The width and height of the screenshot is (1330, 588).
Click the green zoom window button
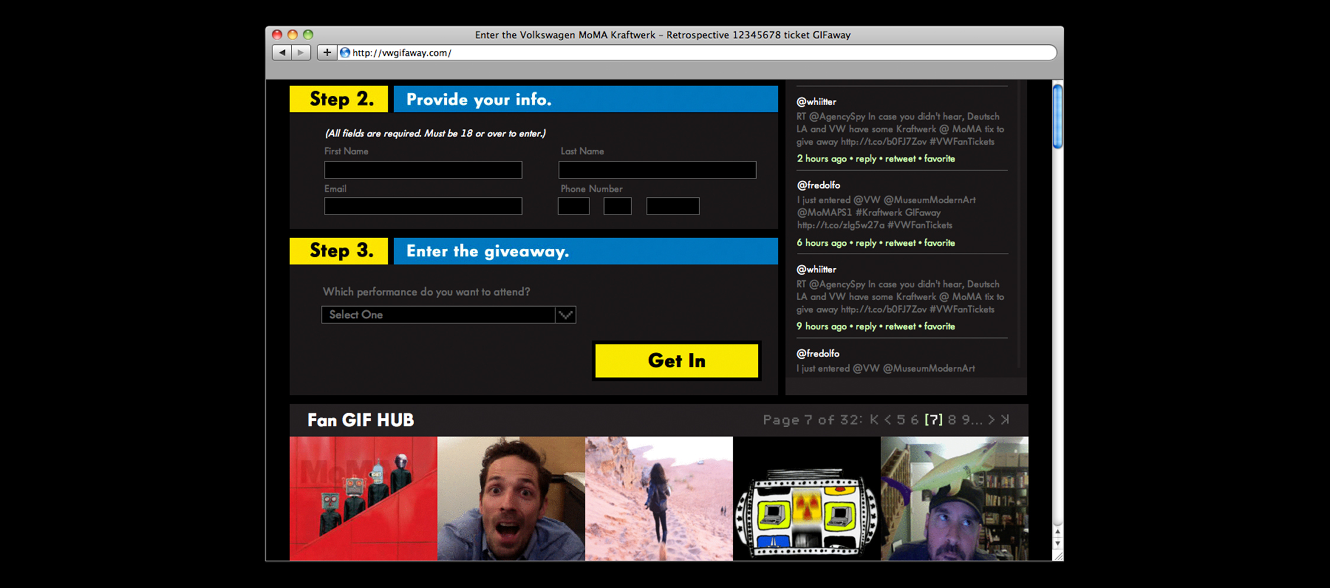[x=308, y=34]
